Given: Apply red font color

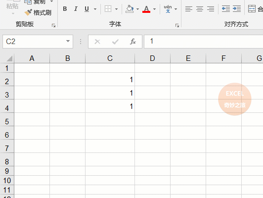Looking at the screenshot, I should (146, 9).
